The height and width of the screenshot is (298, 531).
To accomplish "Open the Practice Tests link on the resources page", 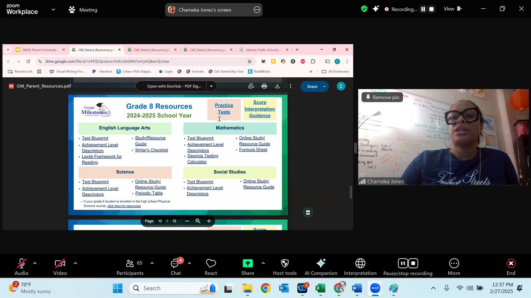I will [223, 108].
